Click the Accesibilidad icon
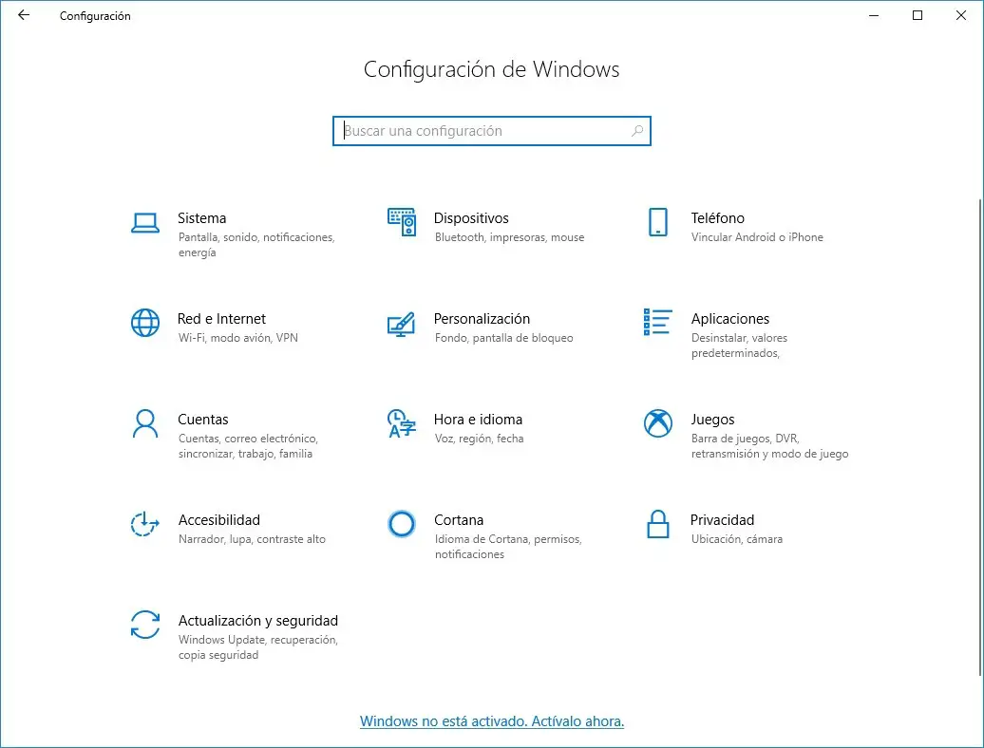 pos(145,524)
